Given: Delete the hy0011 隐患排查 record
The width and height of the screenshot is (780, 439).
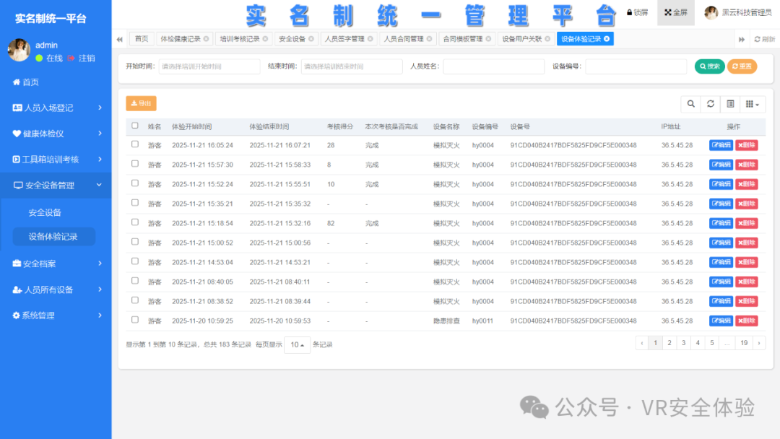Looking at the screenshot, I should click(747, 321).
